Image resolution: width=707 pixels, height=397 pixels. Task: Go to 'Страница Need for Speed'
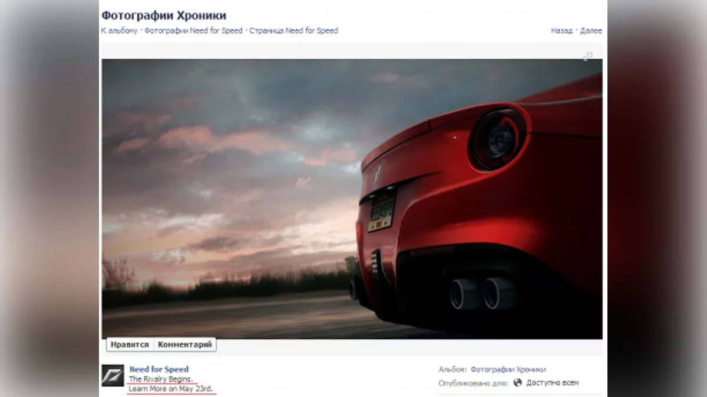click(x=293, y=31)
